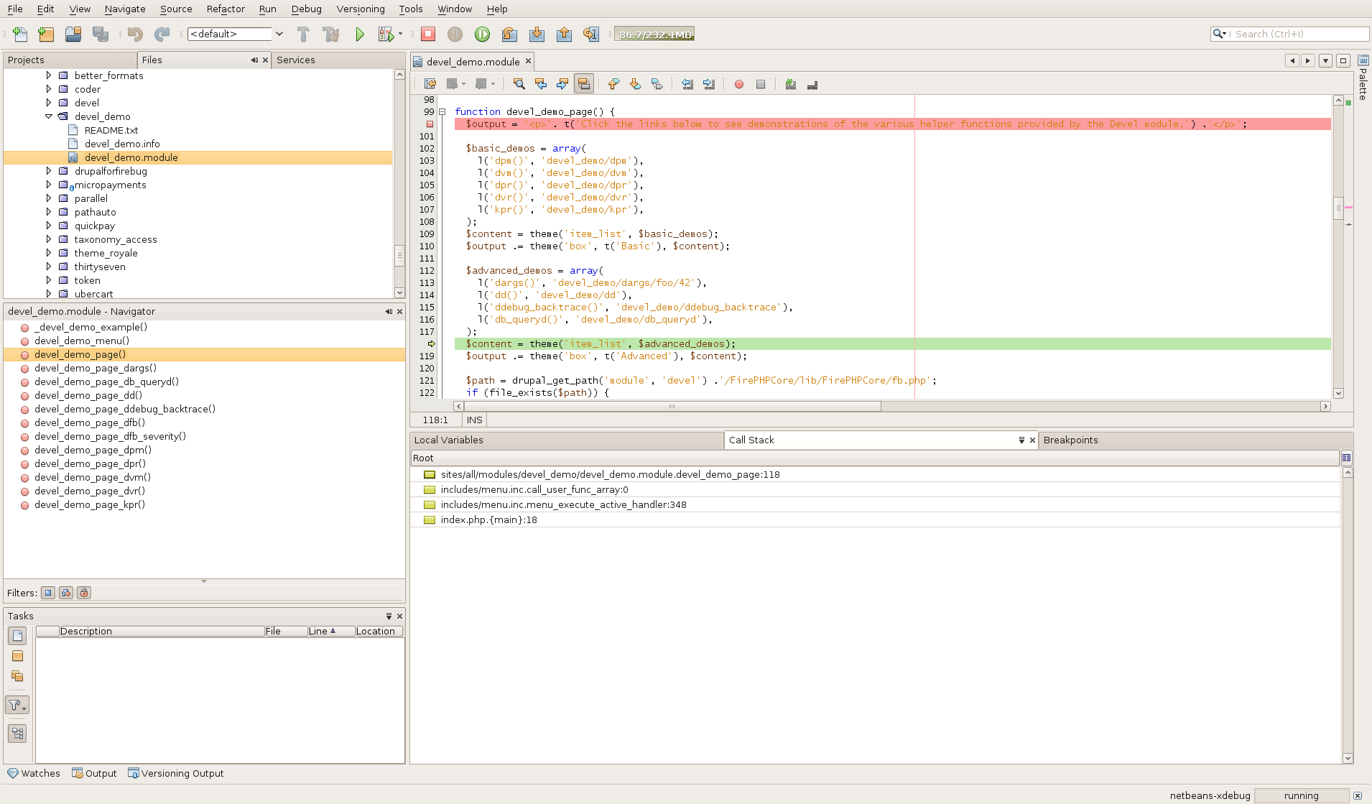Click the Find Selection magnifier icon

tap(519, 84)
